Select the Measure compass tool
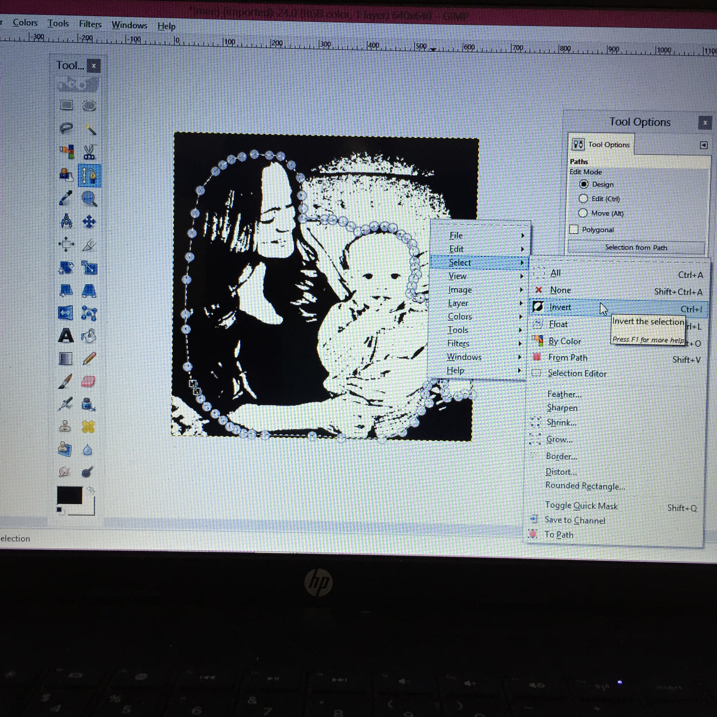This screenshot has height=717, width=717. 66,221
